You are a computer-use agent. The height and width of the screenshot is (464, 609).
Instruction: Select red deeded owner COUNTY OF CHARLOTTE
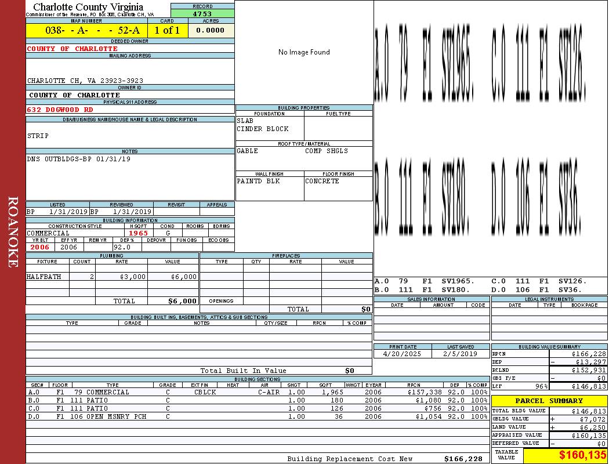point(72,49)
